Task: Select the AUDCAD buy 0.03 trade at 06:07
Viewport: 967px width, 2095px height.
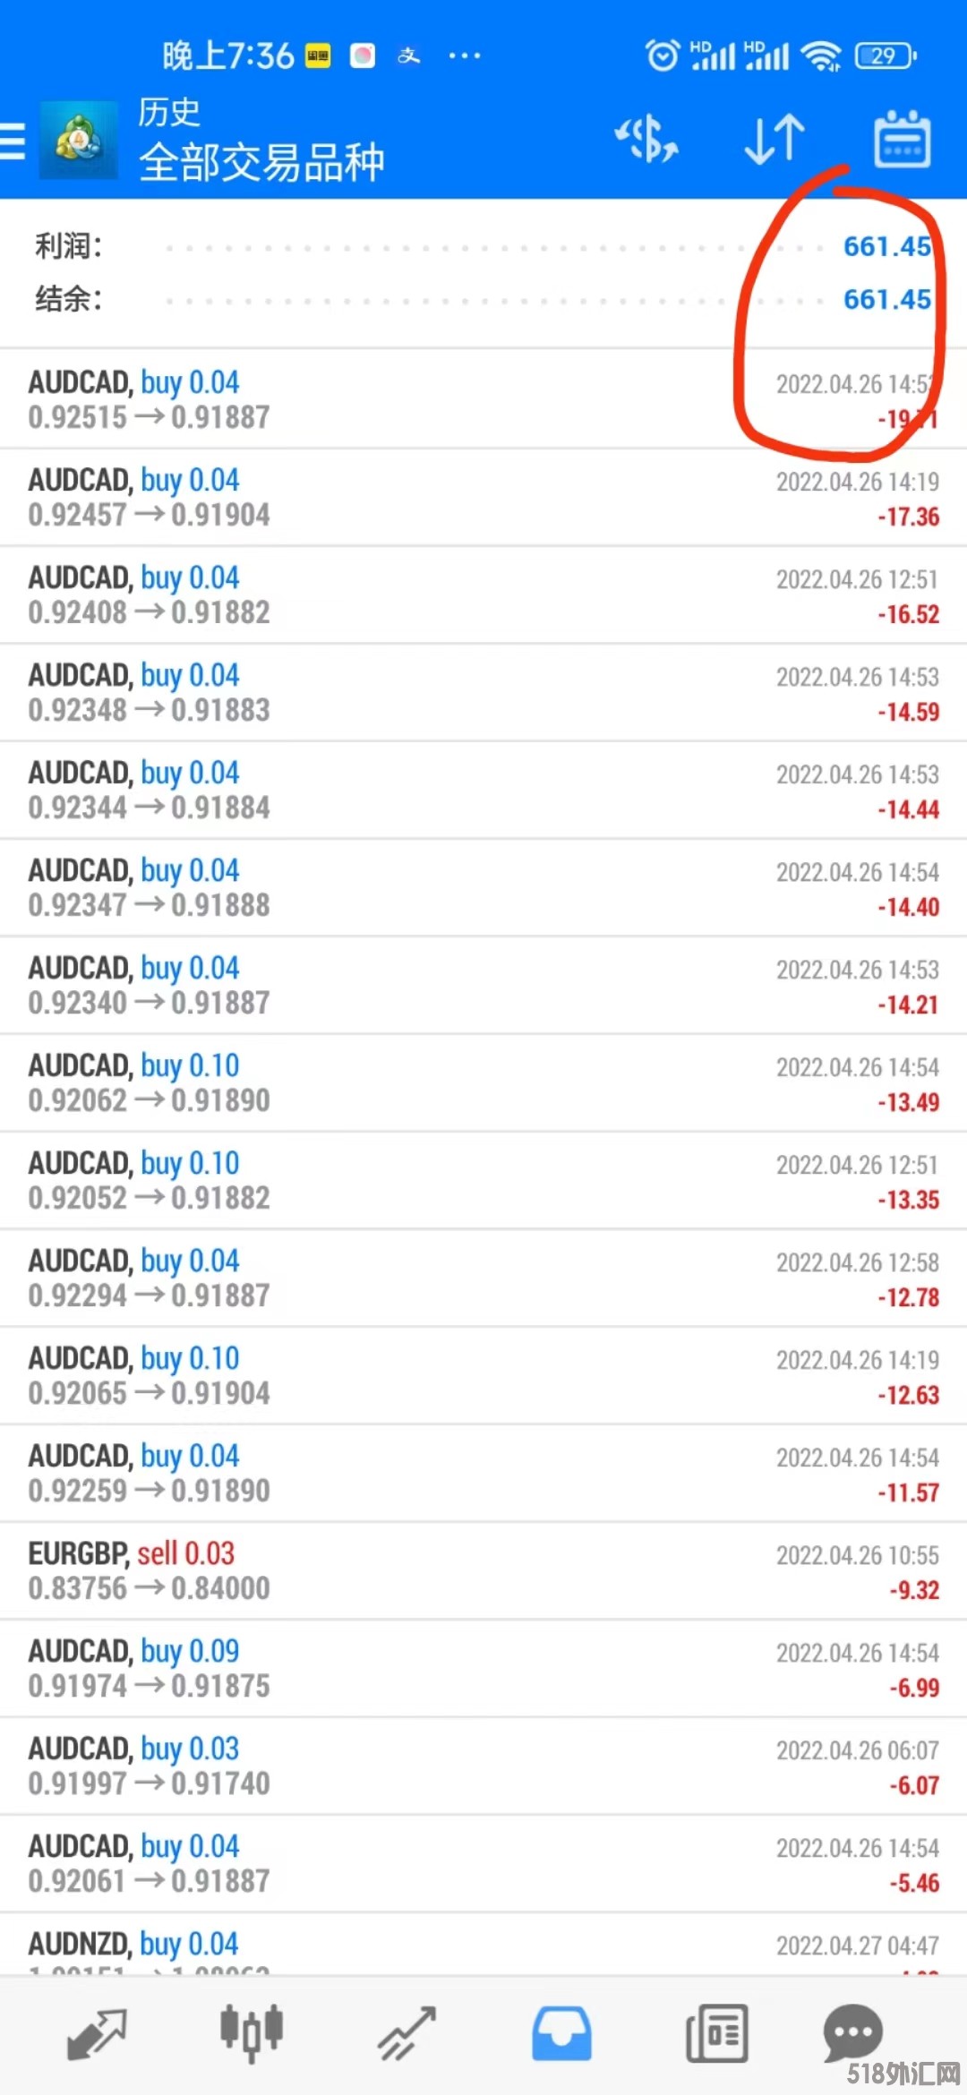Action: [483, 1766]
